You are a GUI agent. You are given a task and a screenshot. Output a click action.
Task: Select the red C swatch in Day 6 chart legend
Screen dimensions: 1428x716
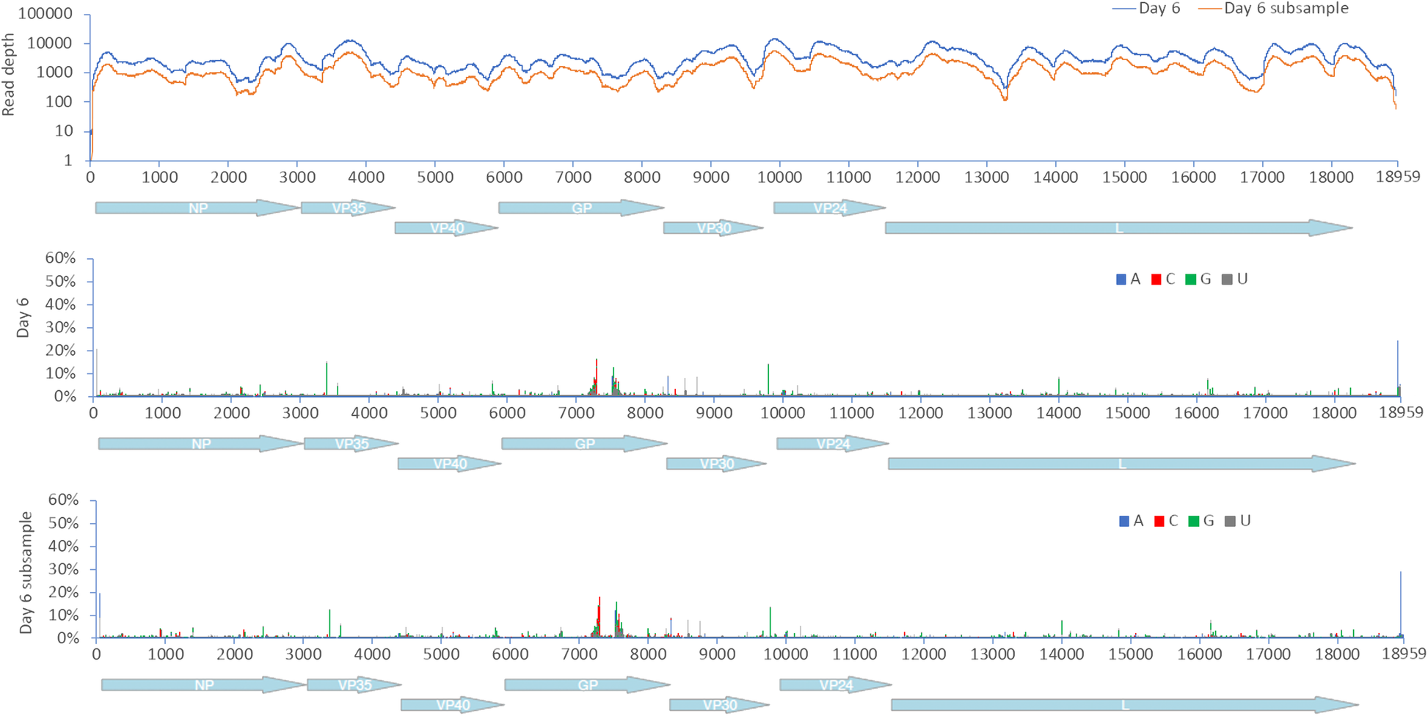pyautogui.click(x=1156, y=280)
